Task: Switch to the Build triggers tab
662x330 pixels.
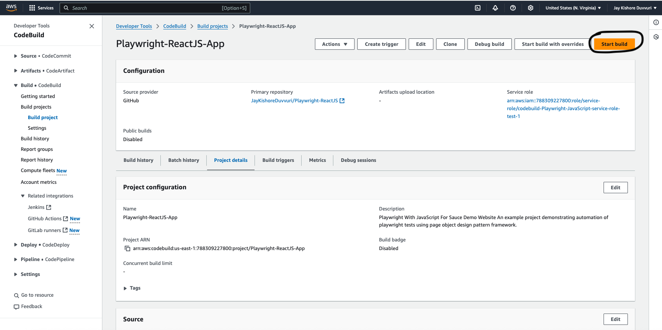Action: [278, 160]
